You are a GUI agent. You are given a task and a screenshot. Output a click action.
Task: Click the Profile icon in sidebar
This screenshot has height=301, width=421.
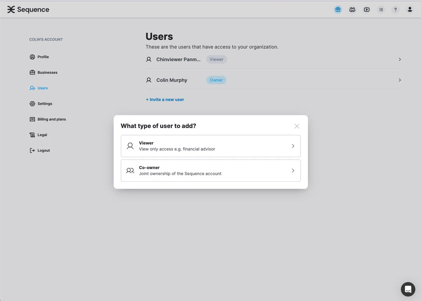(x=32, y=57)
